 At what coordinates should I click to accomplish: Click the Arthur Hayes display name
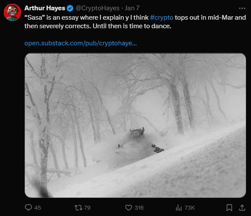click(x=45, y=8)
